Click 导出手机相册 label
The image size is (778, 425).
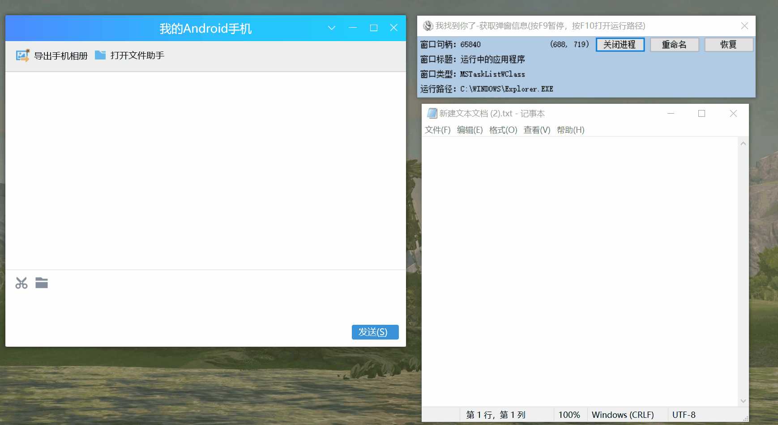click(x=61, y=55)
